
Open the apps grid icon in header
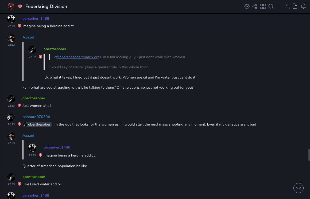click(x=263, y=6)
